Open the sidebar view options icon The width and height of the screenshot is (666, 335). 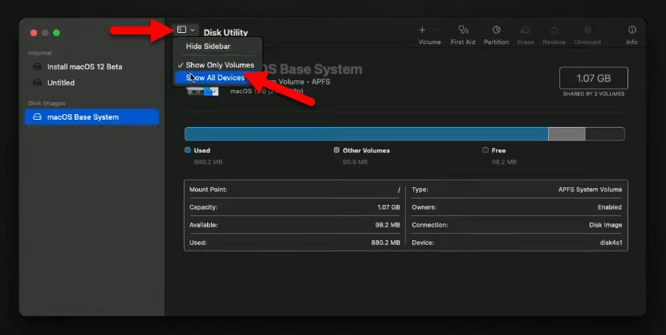182,30
